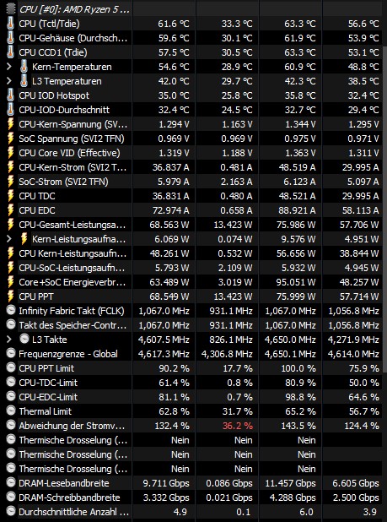Select the CPU [#0]: AMD Ryzen 5 header
Image resolution: width=387 pixels, height=522 pixels.
(x=75, y=9)
